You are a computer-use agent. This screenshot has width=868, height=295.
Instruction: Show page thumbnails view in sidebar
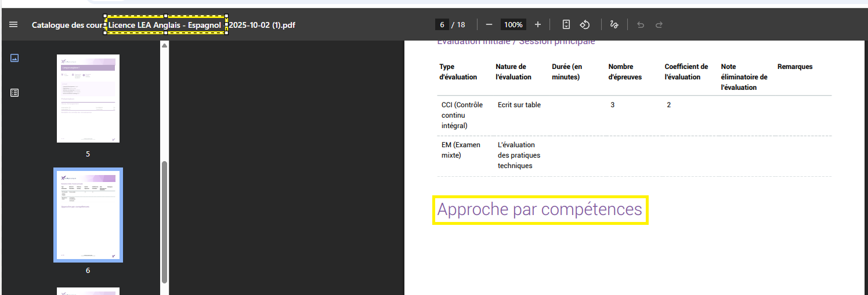(x=15, y=58)
